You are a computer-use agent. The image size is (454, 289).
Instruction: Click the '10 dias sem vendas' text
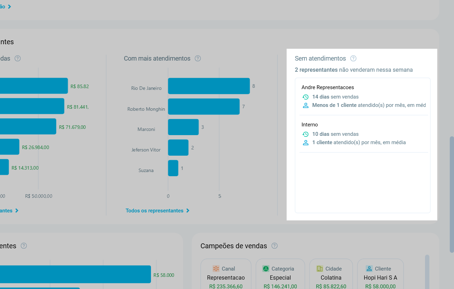coord(335,134)
